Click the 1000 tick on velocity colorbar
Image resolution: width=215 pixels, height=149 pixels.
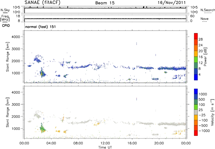click(x=203, y=94)
